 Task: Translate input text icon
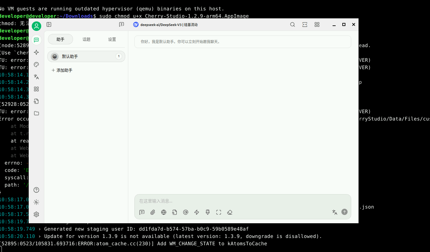click(x=335, y=212)
